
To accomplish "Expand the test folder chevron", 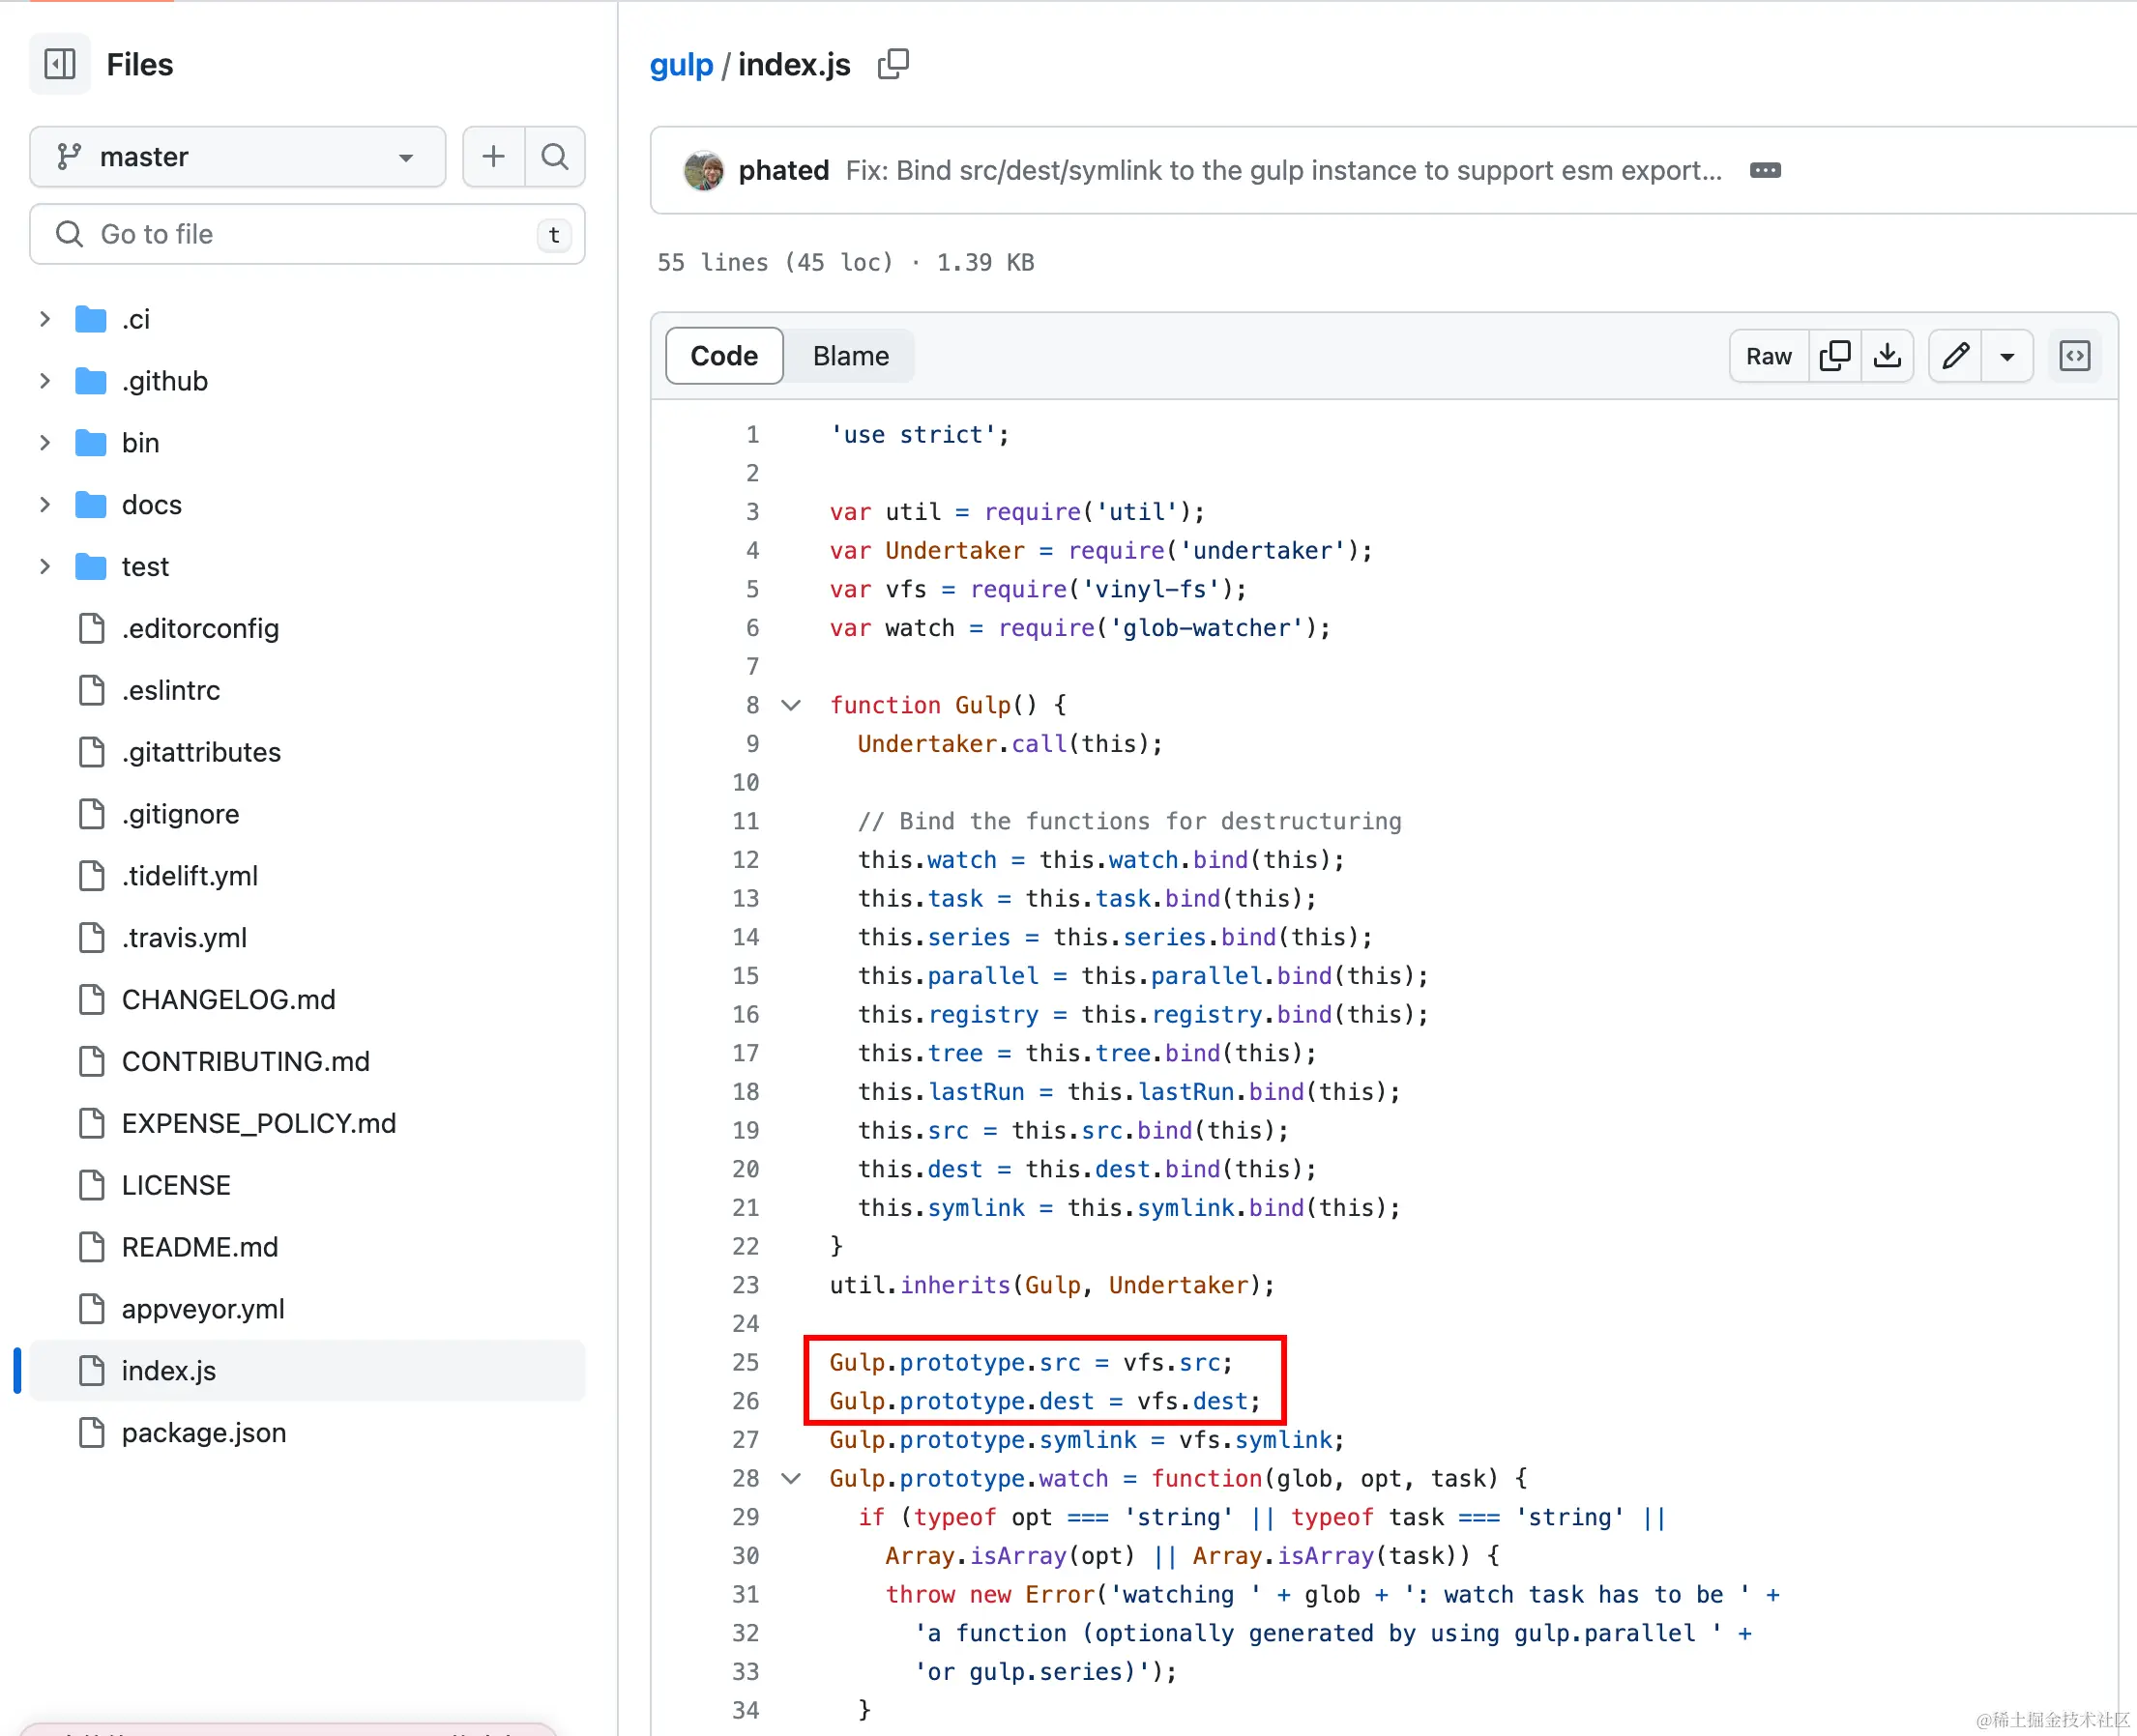I will (45, 567).
